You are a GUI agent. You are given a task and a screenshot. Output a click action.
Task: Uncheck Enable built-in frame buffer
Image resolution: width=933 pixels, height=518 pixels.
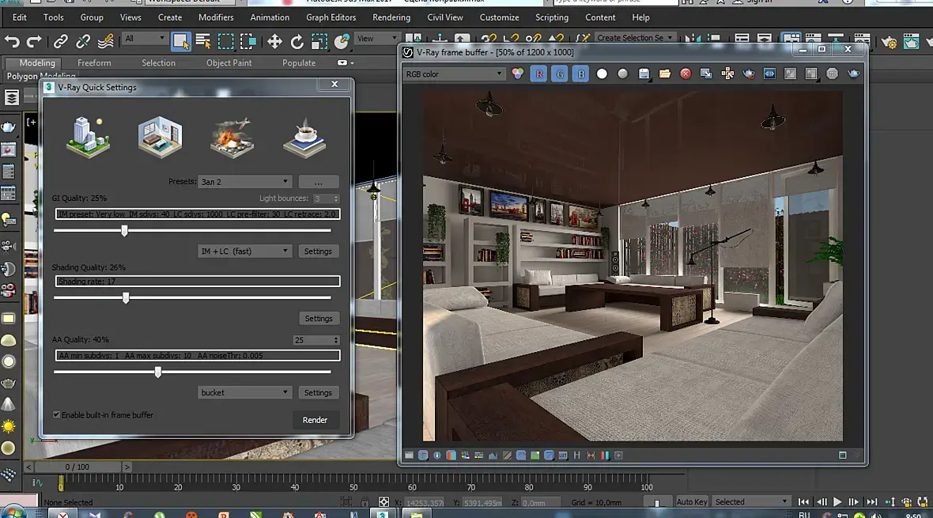tap(57, 414)
